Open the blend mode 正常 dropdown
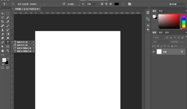The height and width of the screenshot is (109, 187). [161, 42]
